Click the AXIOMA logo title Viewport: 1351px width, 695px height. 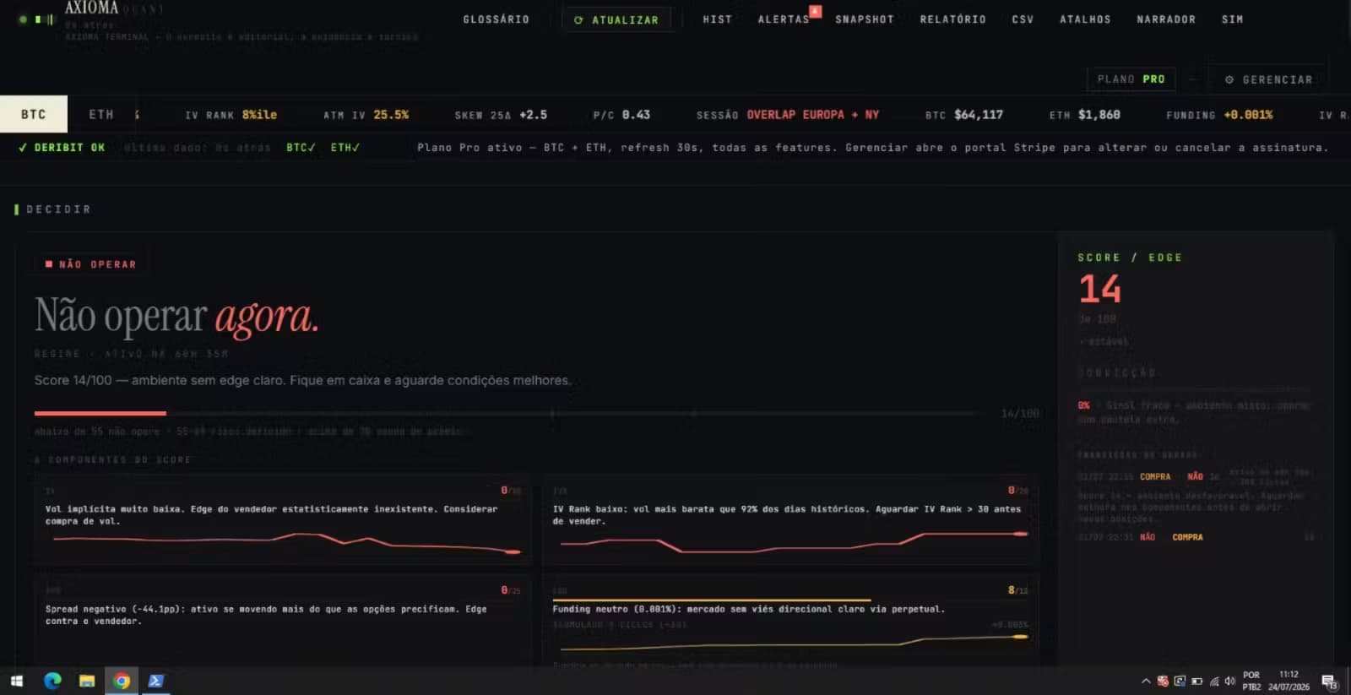tap(91, 8)
